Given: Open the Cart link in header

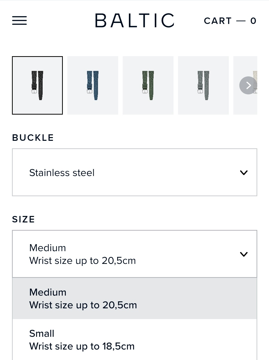Looking at the screenshot, I should tap(218, 21).
